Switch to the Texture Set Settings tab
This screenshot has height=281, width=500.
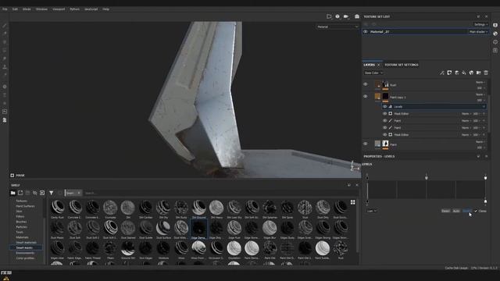(401, 65)
